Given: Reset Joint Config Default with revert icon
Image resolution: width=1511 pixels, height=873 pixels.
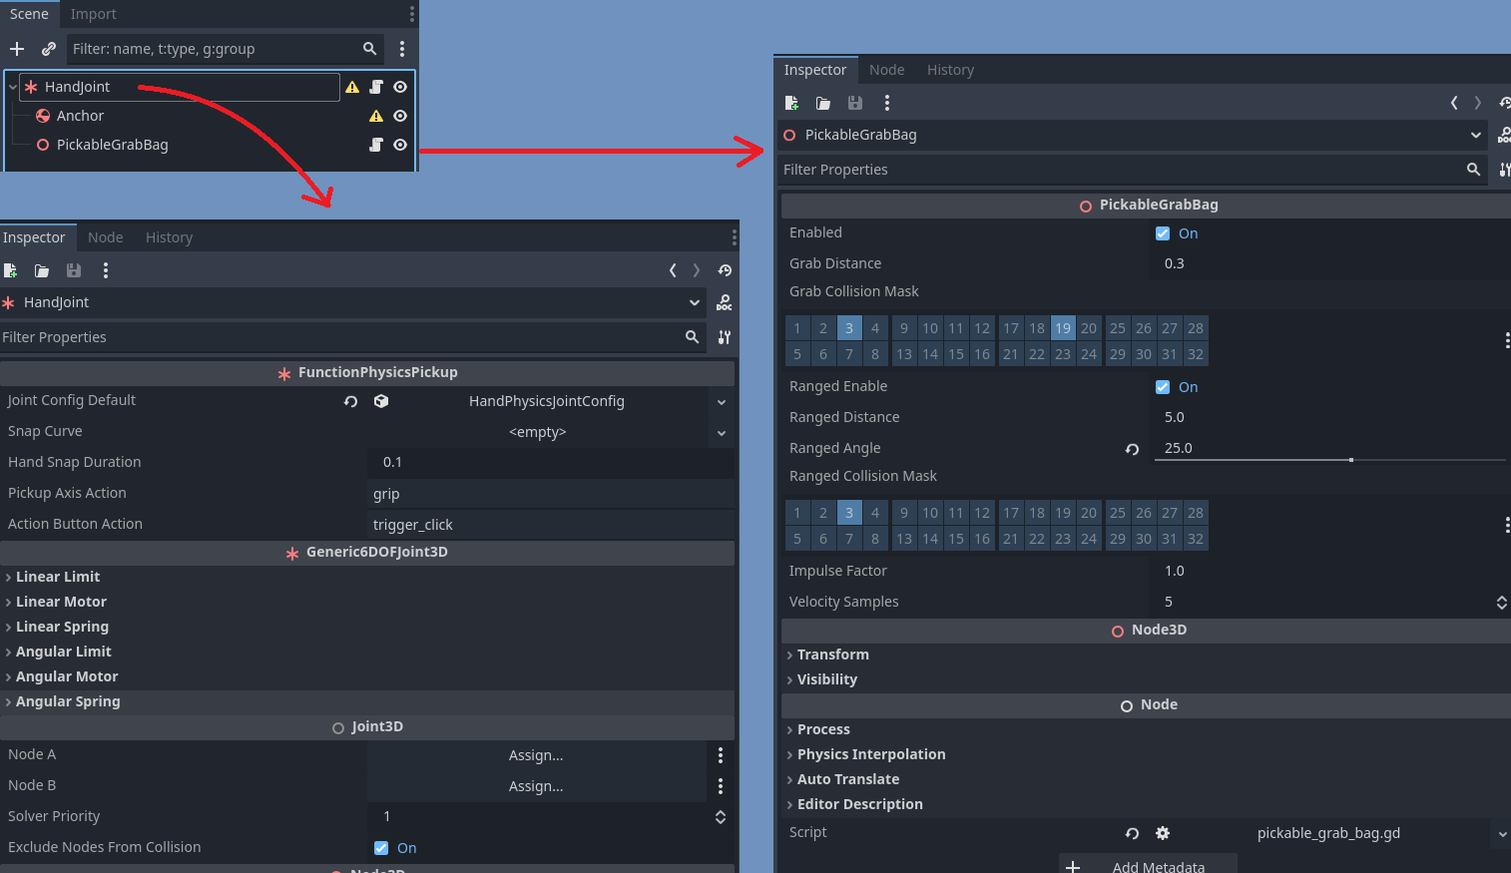Looking at the screenshot, I should 350,401.
